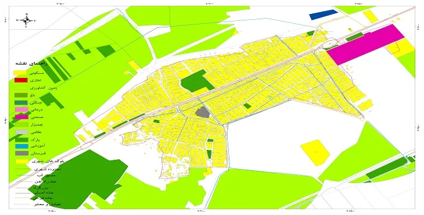Select the large magenta industrial zone polygon
The height and width of the screenshot is (215, 424).
(365, 45)
